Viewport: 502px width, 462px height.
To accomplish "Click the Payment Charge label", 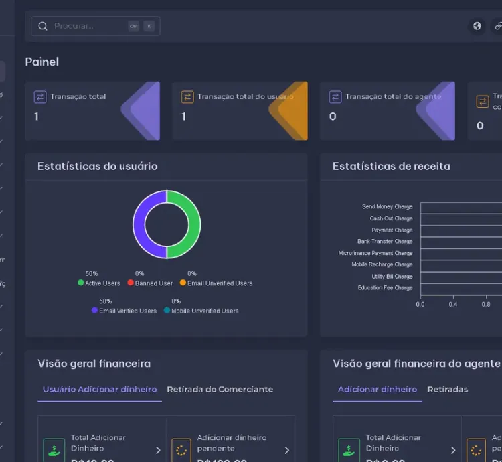I will point(392,230).
